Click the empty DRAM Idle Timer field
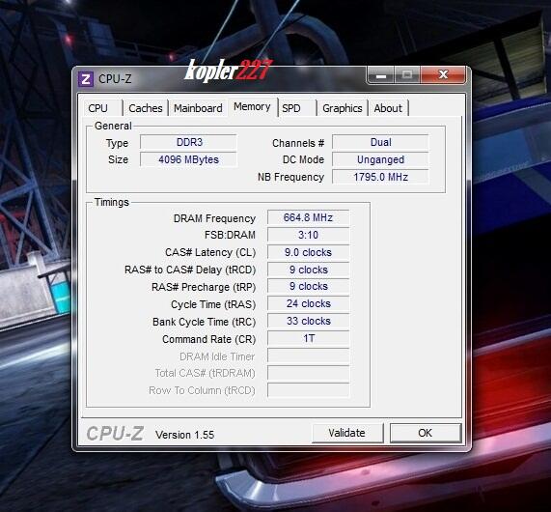 (x=308, y=356)
